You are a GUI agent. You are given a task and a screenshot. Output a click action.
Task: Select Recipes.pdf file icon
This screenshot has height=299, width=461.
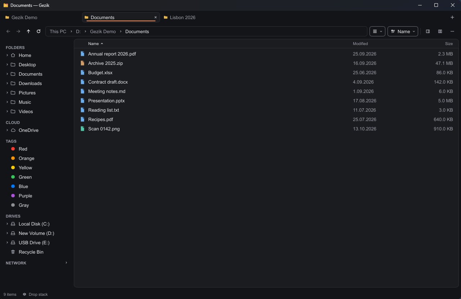click(82, 119)
